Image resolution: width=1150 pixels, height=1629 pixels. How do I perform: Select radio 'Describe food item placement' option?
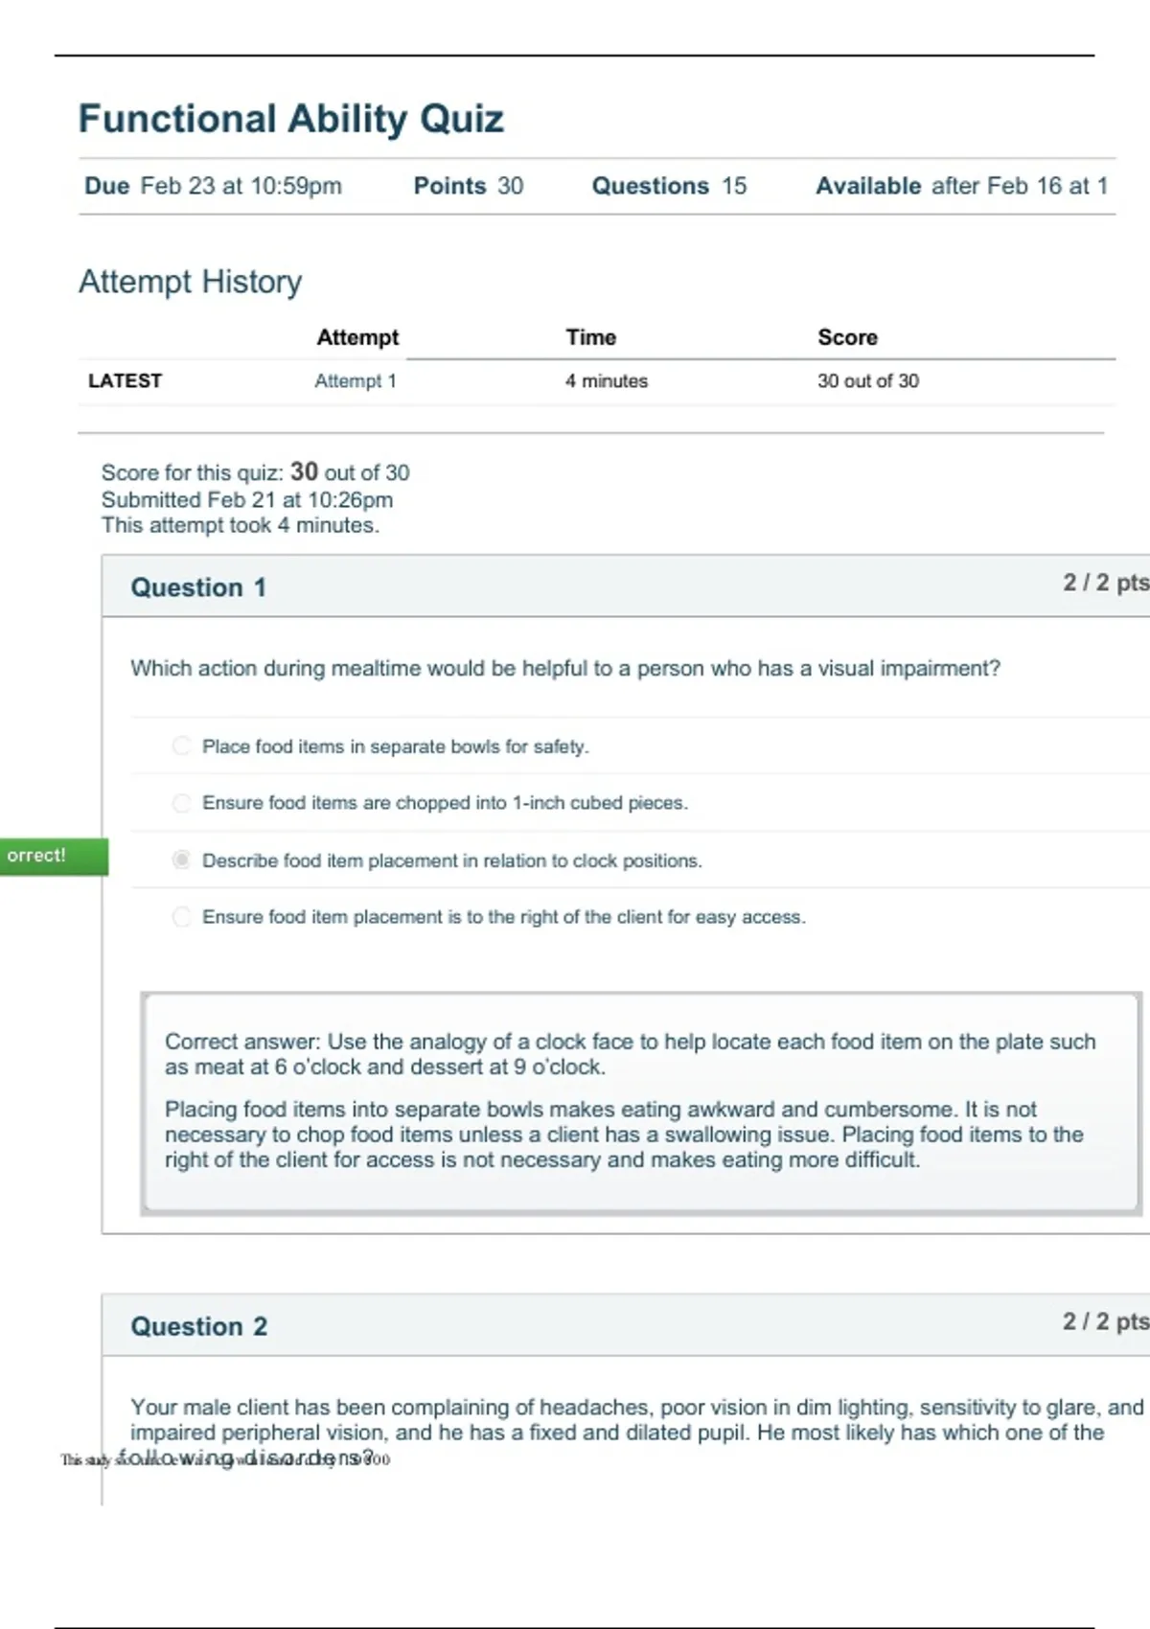click(181, 860)
